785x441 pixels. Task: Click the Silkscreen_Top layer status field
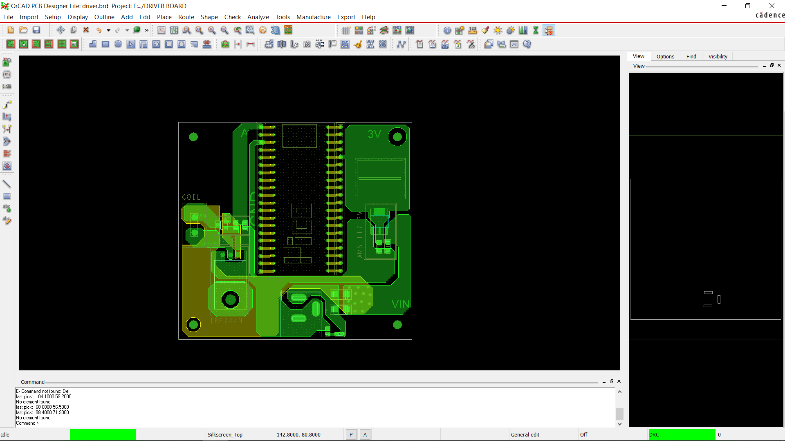225,435
